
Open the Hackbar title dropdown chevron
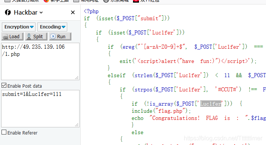tap(41, 13)
